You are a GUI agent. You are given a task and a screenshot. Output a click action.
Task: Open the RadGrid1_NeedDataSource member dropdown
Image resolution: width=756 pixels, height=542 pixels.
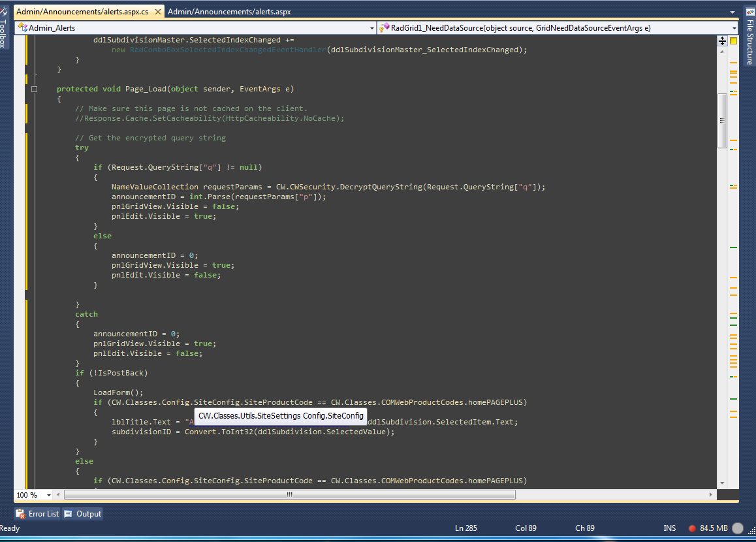tap(734, 29)
